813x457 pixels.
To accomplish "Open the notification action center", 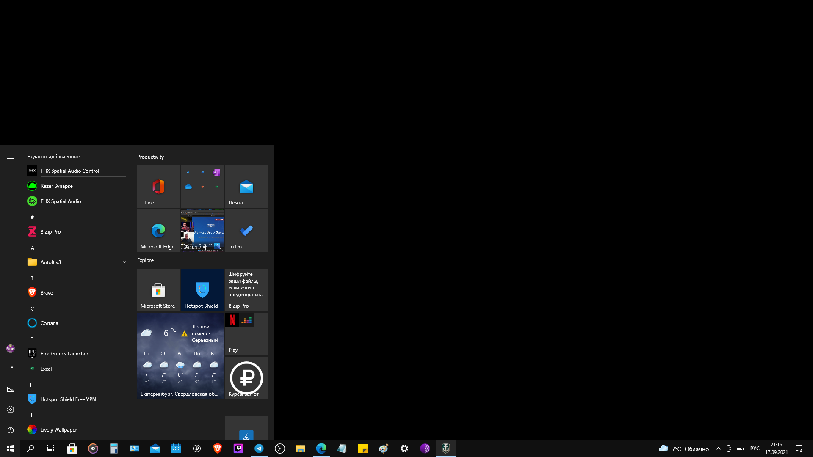I will tap(799, 449).
